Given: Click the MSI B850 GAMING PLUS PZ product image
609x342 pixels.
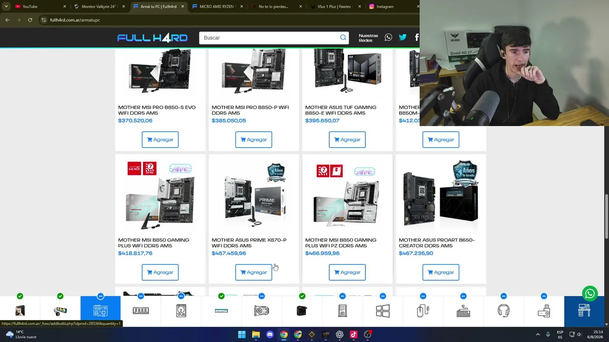Looking at the screenshot, I should point(347,196).
